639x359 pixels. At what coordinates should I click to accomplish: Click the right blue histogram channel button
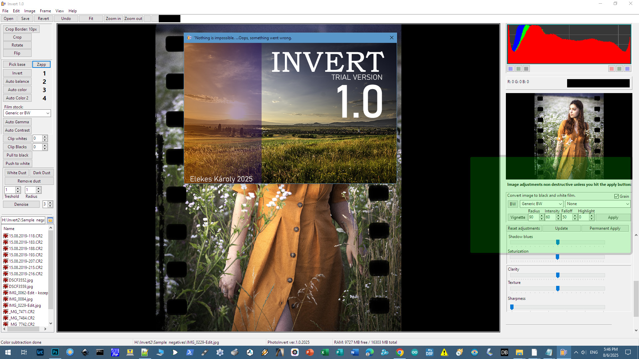tap(627, 69)
